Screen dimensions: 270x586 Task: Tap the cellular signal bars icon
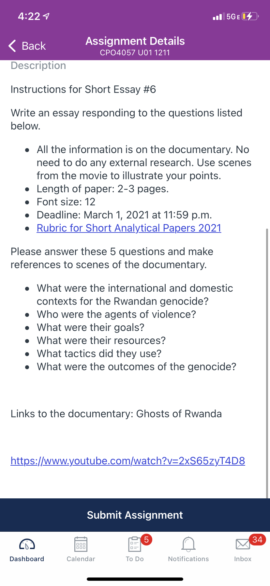219,16
